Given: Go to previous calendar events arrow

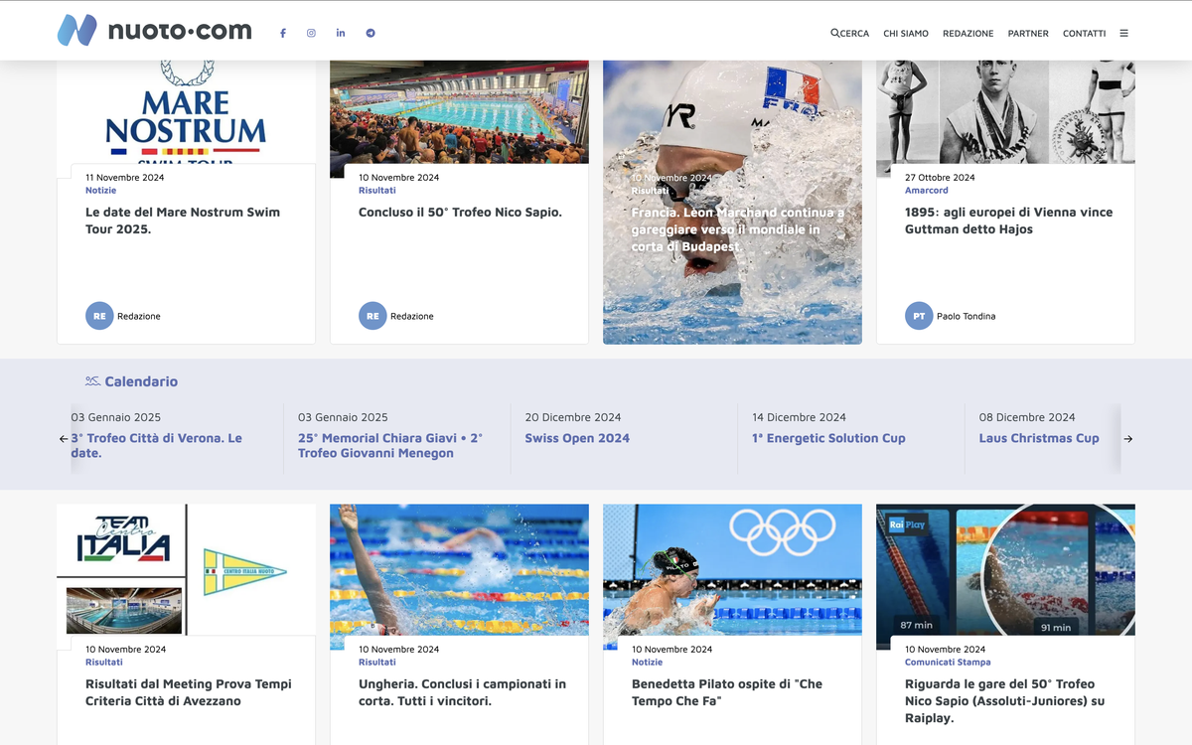Looking at the screenshot, I should click(64, 438).
